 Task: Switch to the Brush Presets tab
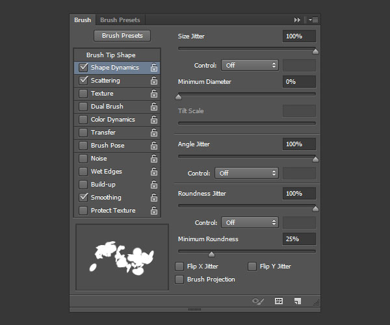120,20
